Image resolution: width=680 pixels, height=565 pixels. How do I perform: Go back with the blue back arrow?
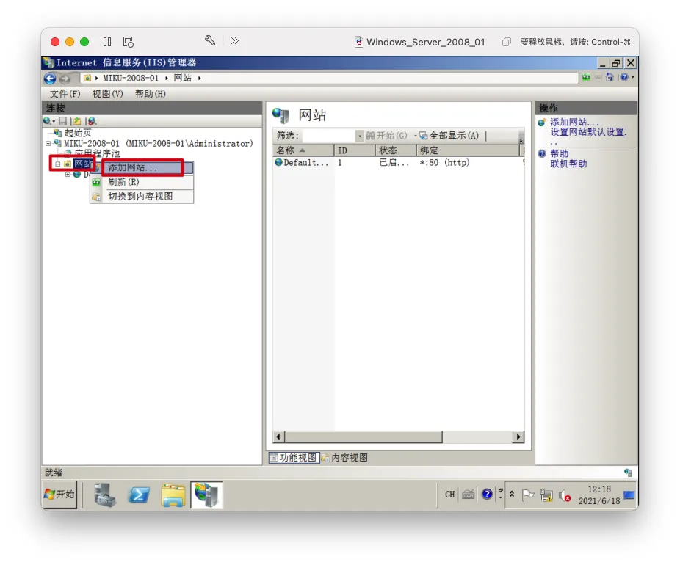(x=50, y=79)
